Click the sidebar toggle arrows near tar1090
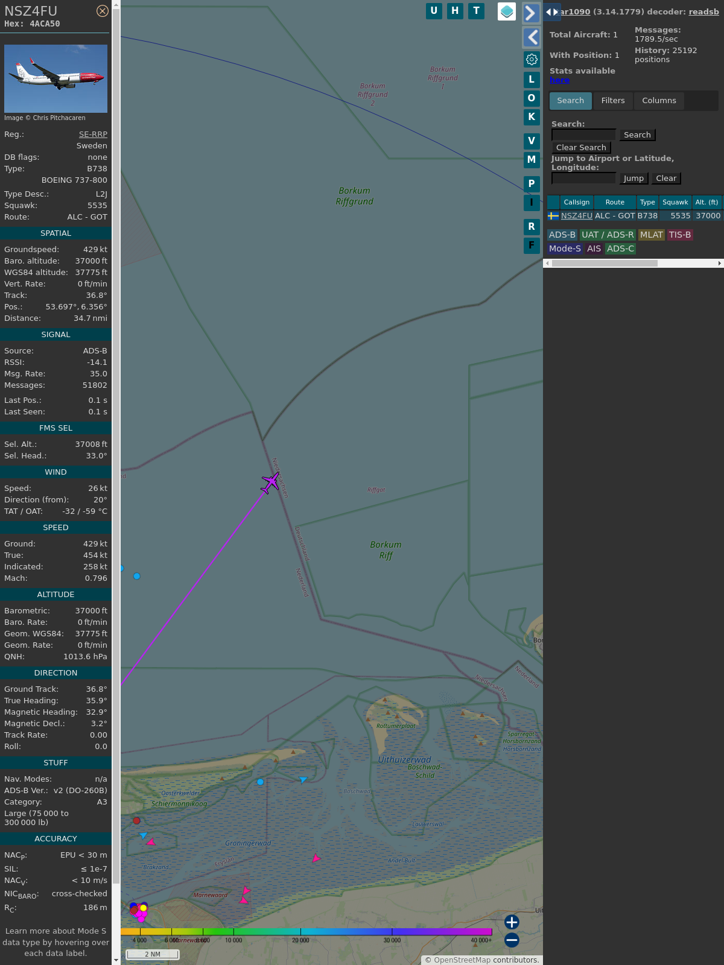 552,11
